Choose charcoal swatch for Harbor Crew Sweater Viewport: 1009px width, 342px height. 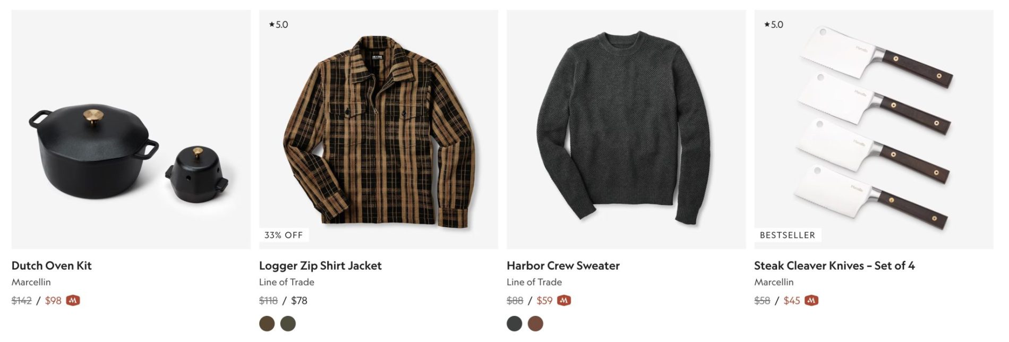click(515, 323)
